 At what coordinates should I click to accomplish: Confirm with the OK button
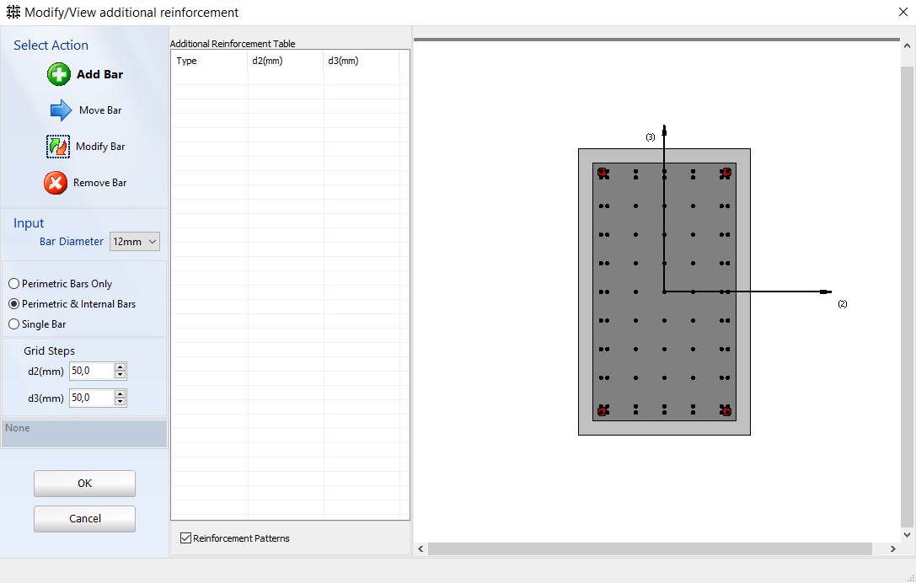pyautogui.click(x=85, y=484)
